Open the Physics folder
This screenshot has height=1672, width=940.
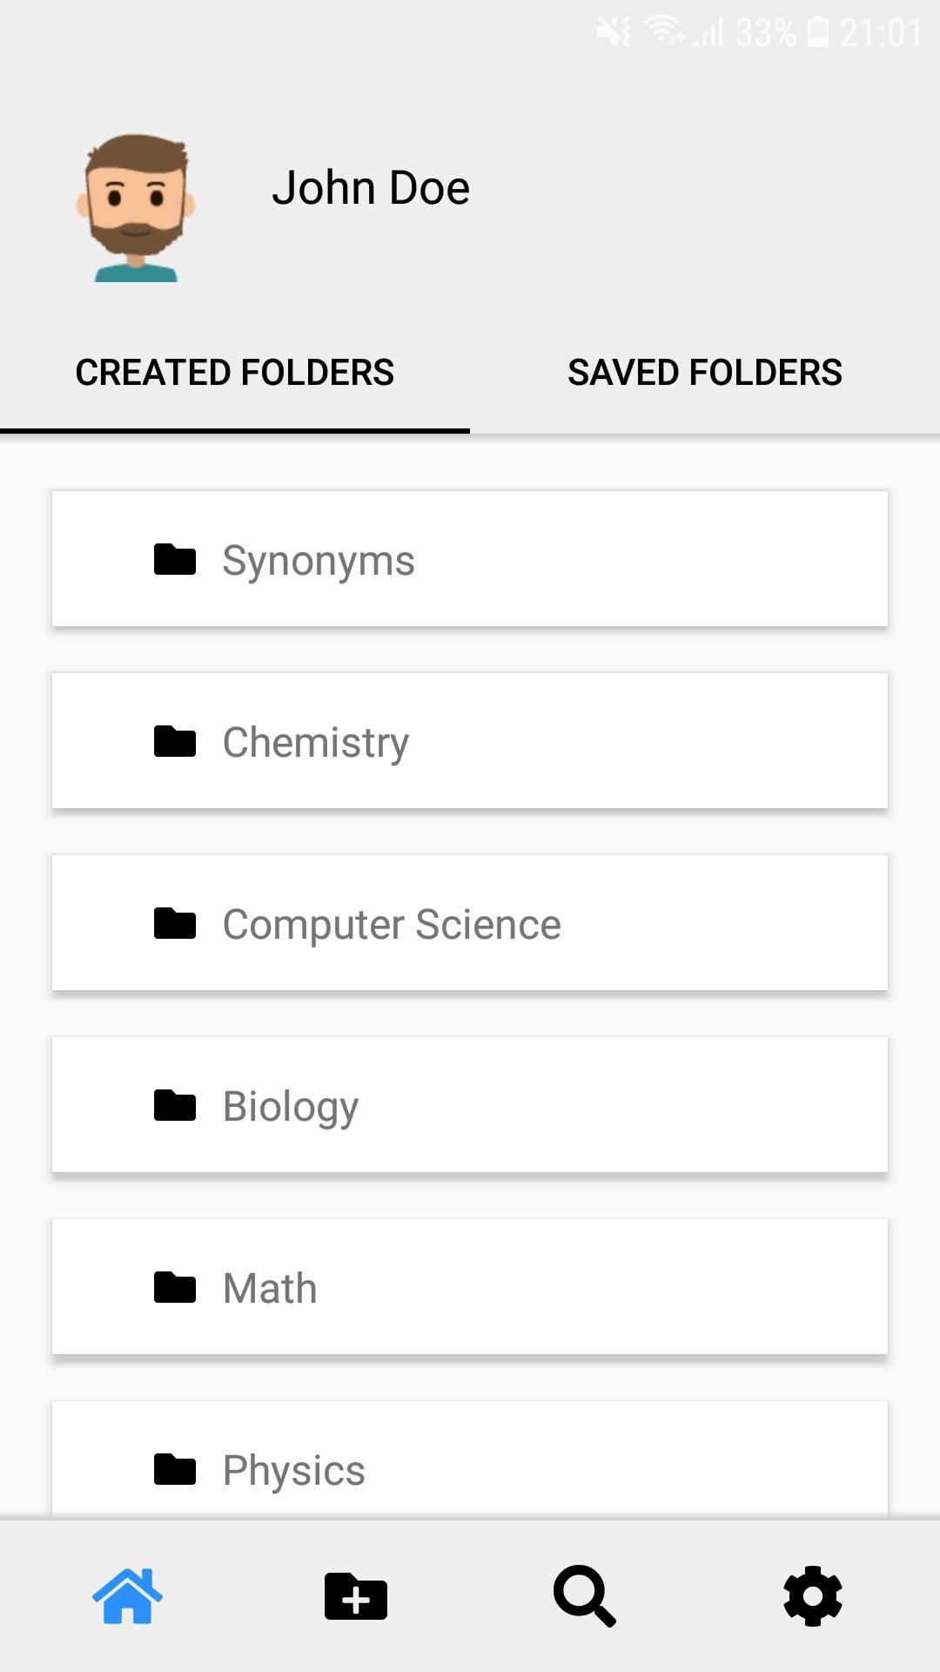pos(470,1461)
